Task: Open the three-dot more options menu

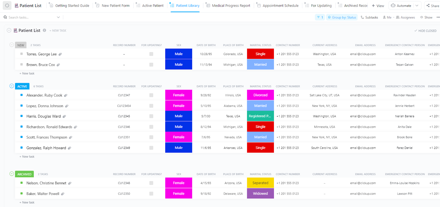Action: coord(438,17)
